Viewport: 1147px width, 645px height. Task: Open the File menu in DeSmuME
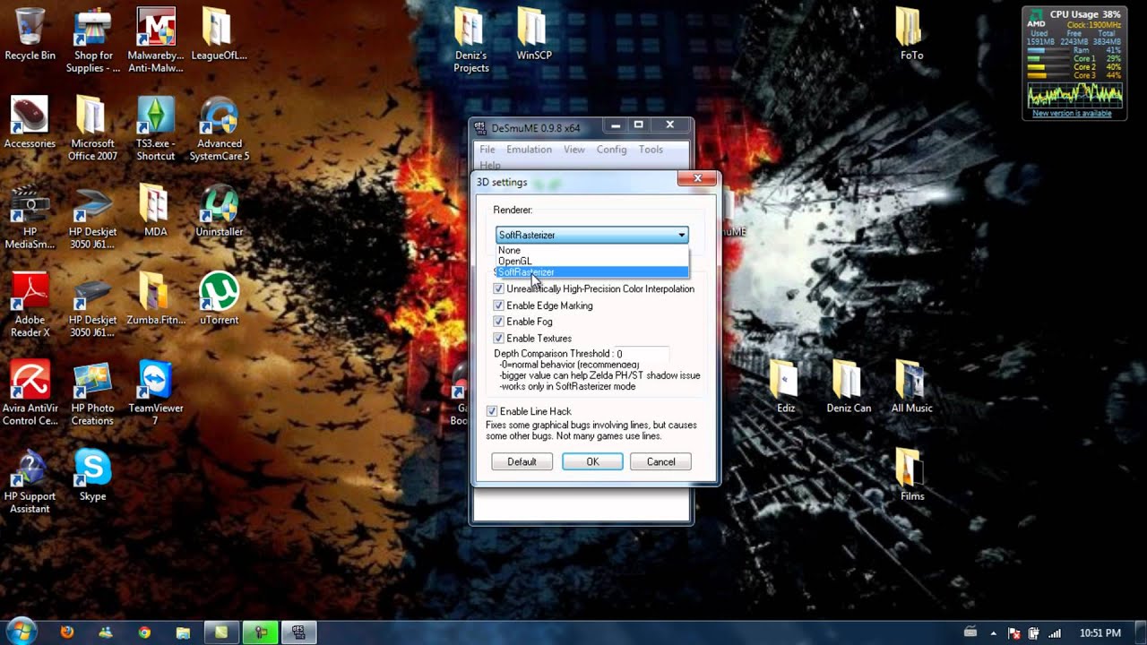pyautogui.click(x=487, y=150)
